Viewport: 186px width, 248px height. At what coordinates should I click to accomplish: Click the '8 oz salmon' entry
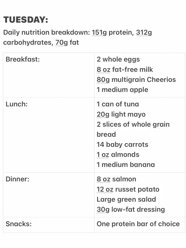(116, 179)
